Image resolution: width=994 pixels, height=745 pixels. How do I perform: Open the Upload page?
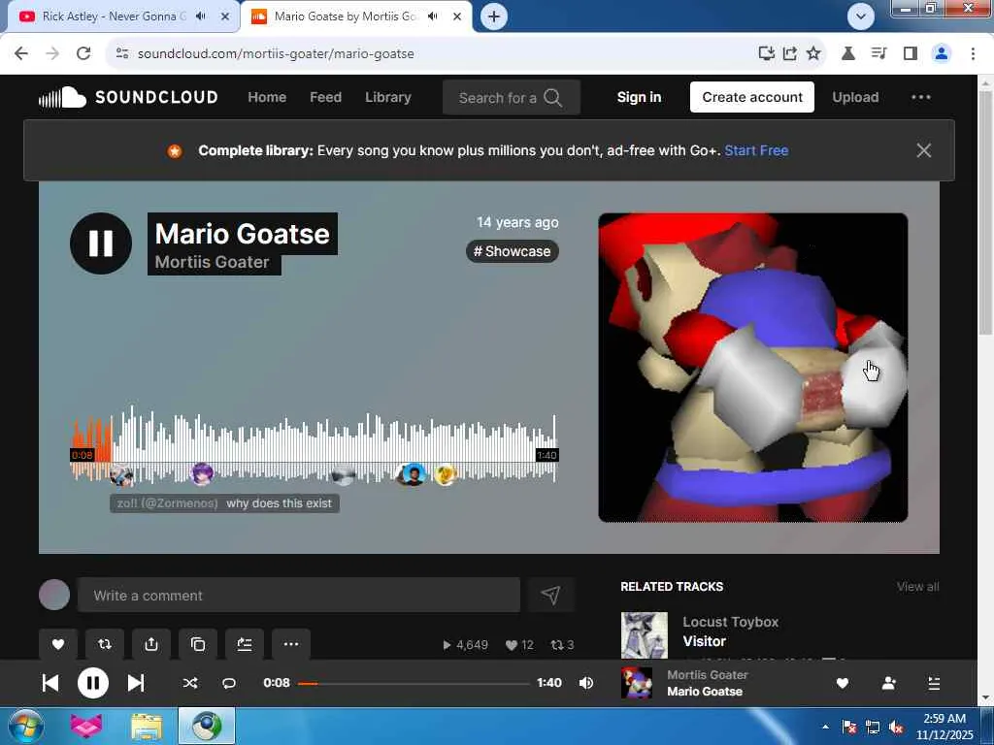pyautogui.click(x=855, y=98)
